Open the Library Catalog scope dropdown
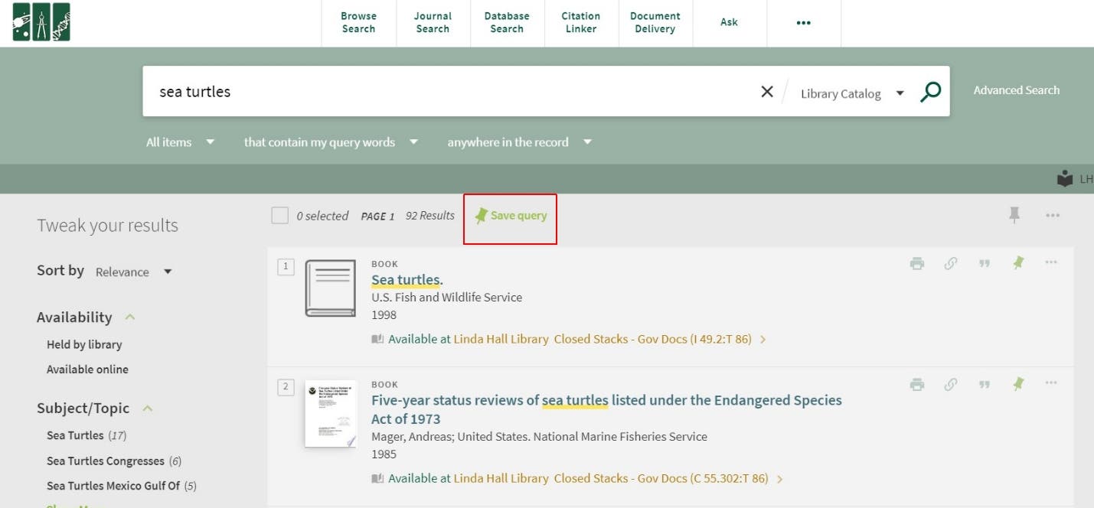1094x508 pixels. tap(851, 93)
